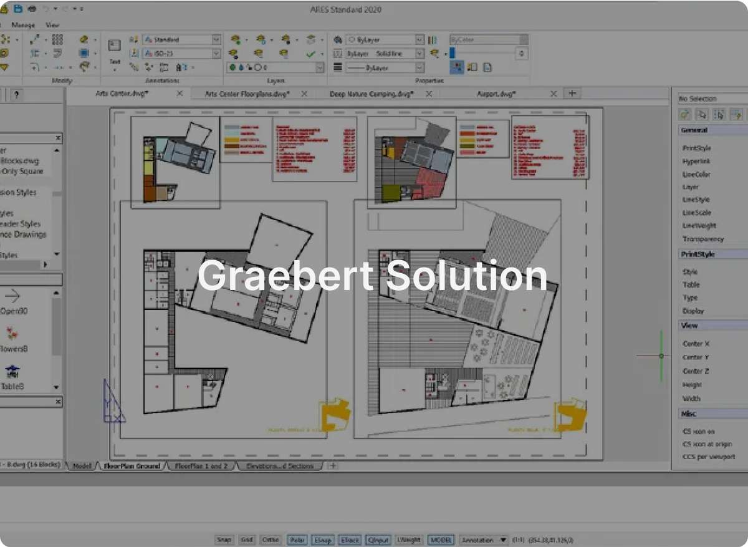Click the first icon in the Properties palette toolbar
Image resolution: width=748 pixels, height=547 pixels.
pos(685,114)
